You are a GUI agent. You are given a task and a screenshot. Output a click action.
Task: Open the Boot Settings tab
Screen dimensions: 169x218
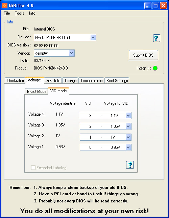pyautogui.click(x=117, y=81)
